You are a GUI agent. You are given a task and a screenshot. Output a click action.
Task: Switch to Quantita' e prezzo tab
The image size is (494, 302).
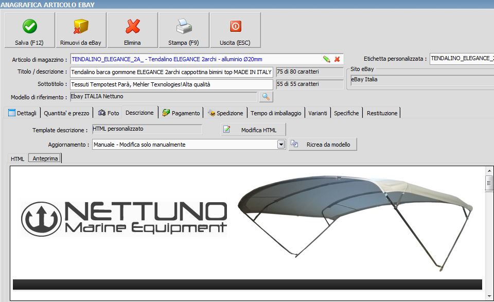[x=66, y=113]
